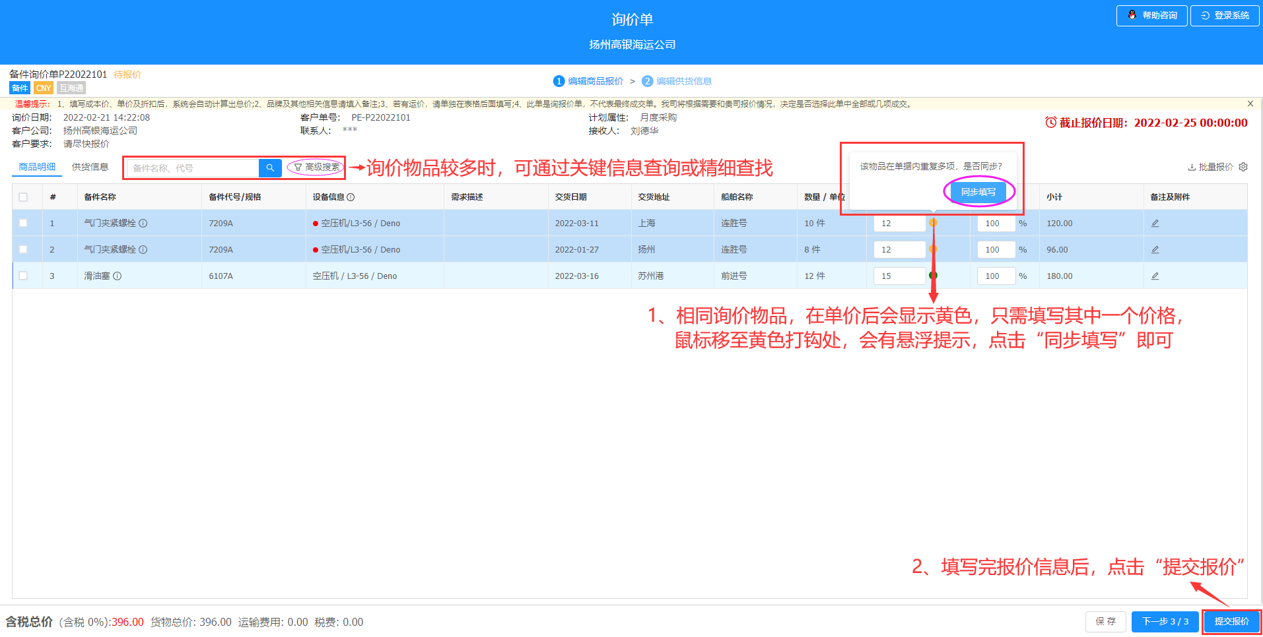Open 高级搜索 advanced search filter

click(317, 167)
